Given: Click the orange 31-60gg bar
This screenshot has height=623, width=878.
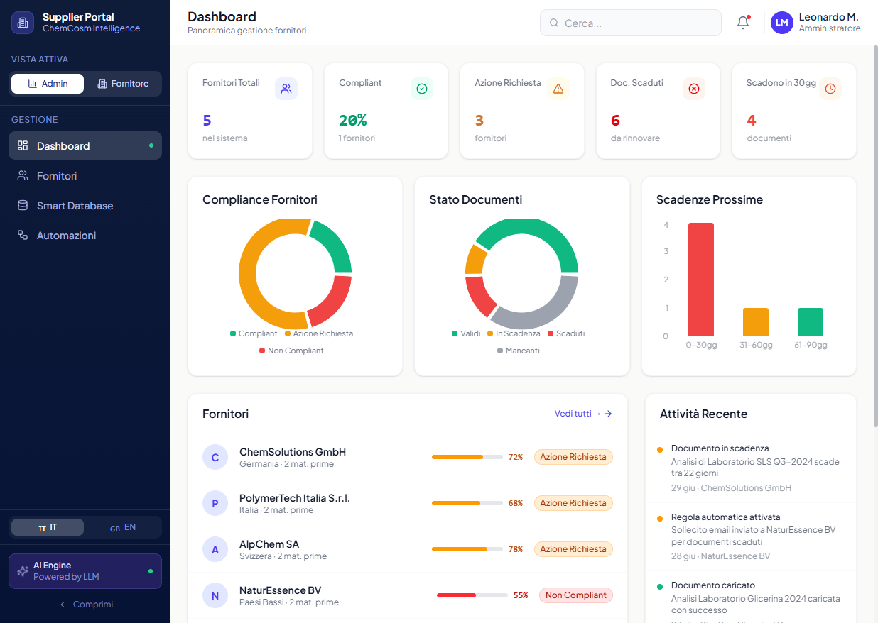Looking at the screenshot, I should click(x=756, y=322).
